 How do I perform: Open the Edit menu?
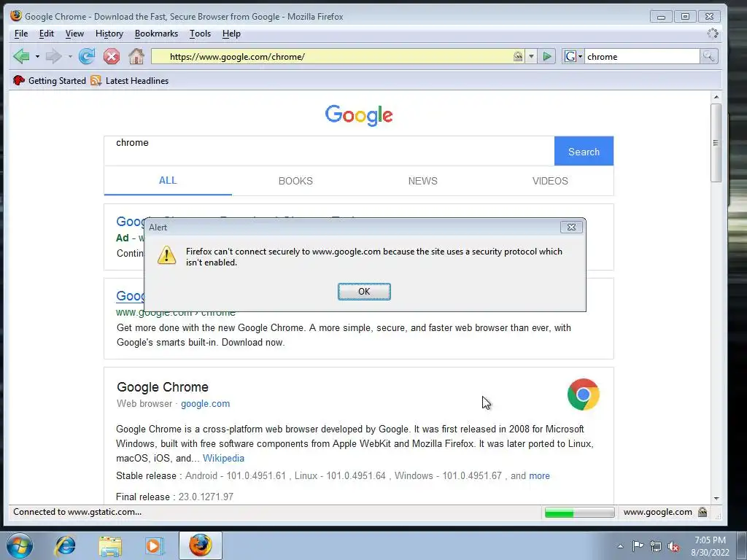(x=46, y=34)
